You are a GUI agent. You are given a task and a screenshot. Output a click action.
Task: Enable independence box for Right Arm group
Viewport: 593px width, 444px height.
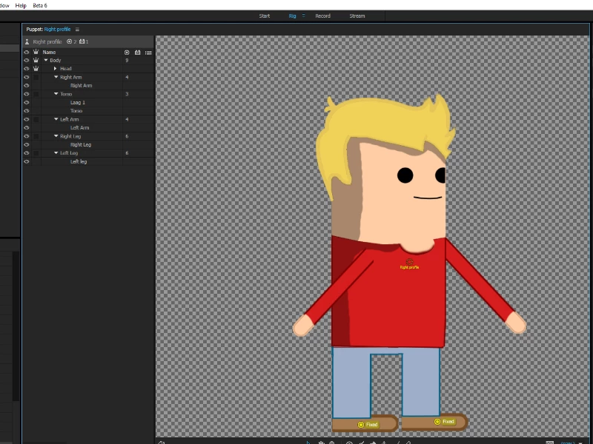pyautogui.click(x=36, y=77)
